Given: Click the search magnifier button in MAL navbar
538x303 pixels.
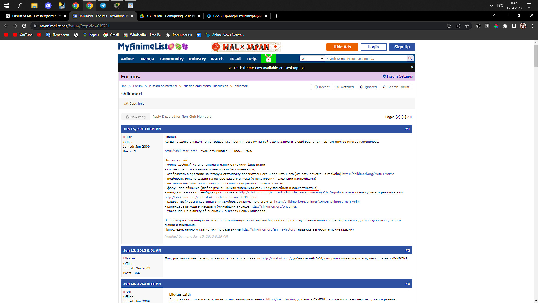Looking at the screenshot, I should (x=410, y=58).
